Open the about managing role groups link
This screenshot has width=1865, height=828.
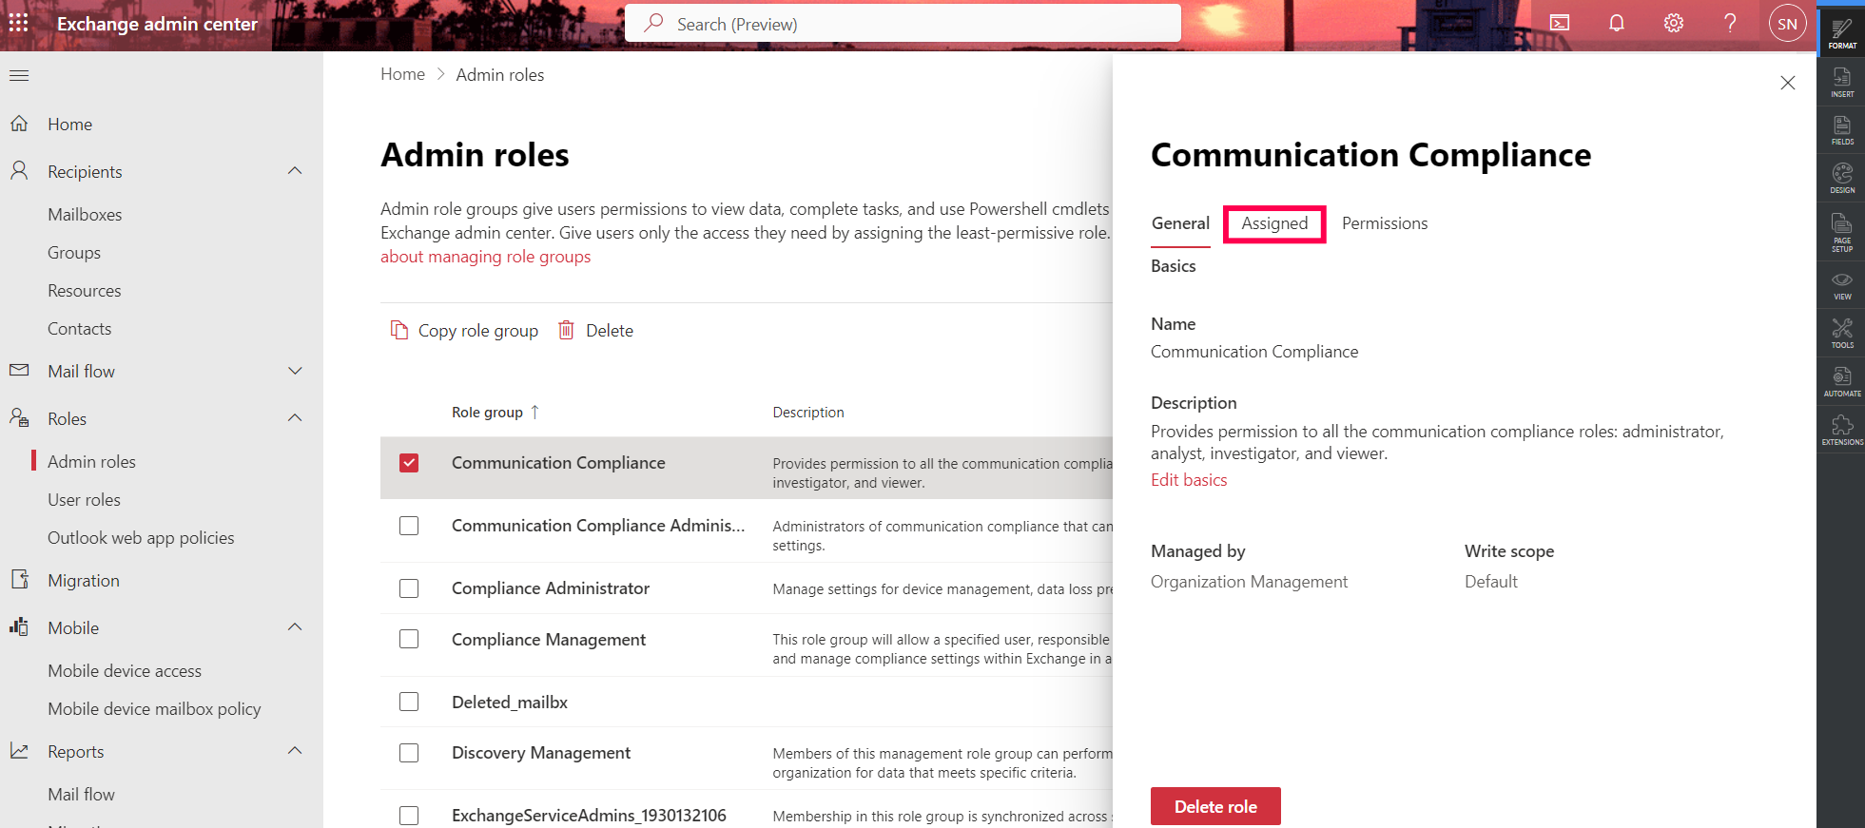(x=485, y=257)
